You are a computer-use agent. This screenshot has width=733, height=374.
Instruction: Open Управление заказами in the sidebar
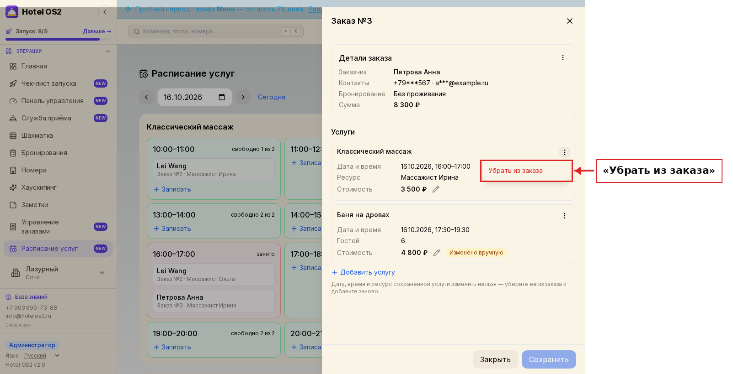(58, 227)
